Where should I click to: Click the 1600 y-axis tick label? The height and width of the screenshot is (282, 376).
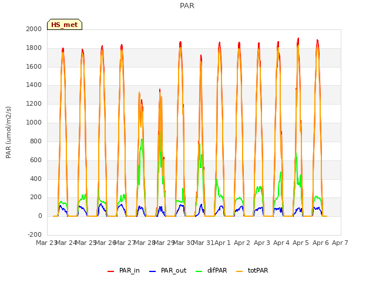point(34,66)
